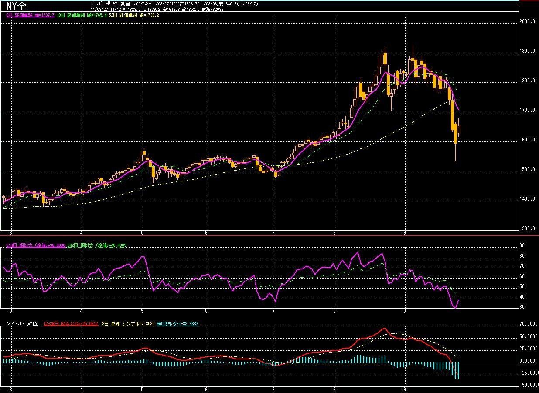Viewport: 539px width, 393px height.
Task: Click the 60 label on RSI axis
Action: pos(522,276)
